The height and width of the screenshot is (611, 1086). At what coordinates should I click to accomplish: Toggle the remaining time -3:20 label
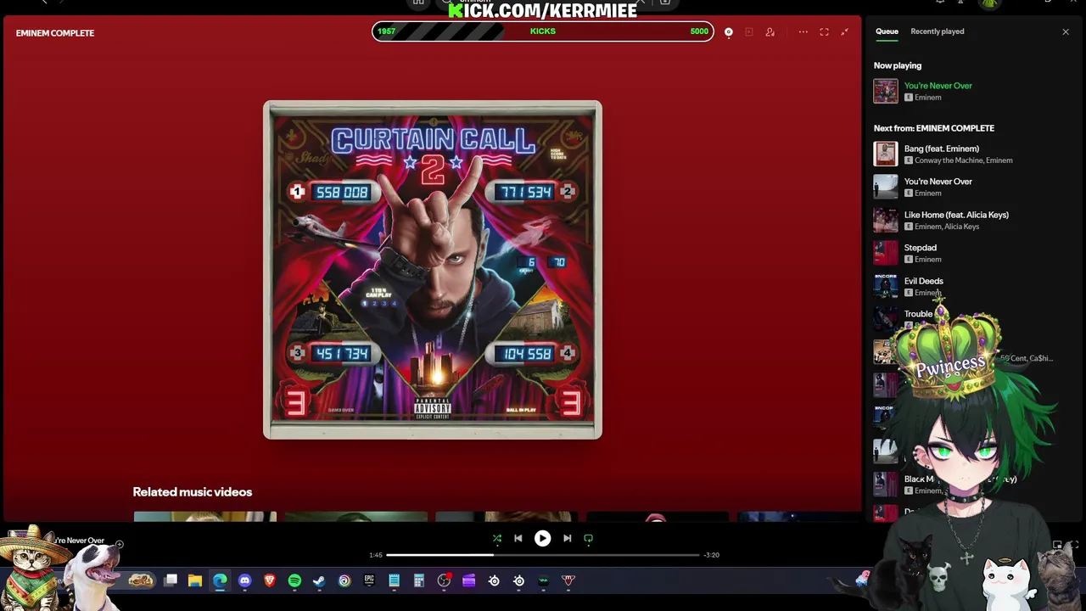tap(711, 555)
